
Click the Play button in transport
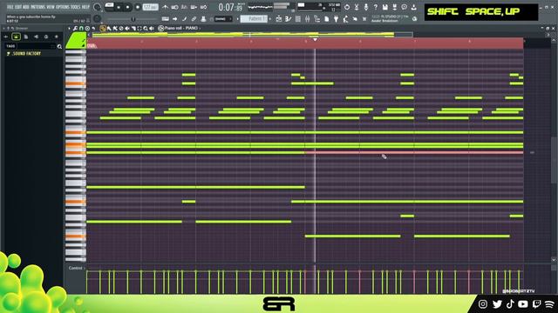[x=119, y=7]
